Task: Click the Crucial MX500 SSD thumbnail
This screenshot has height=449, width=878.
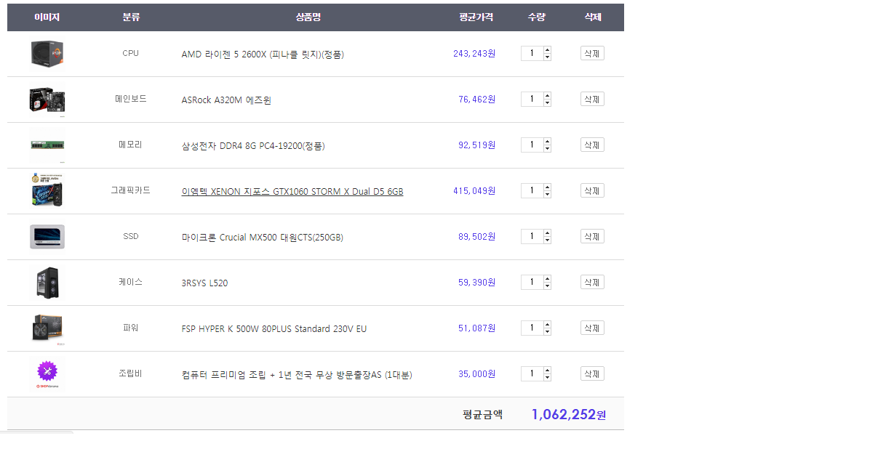Action: coord(47,237)
